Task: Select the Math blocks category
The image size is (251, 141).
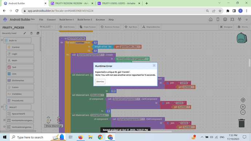Action: [x=20, y=60]
